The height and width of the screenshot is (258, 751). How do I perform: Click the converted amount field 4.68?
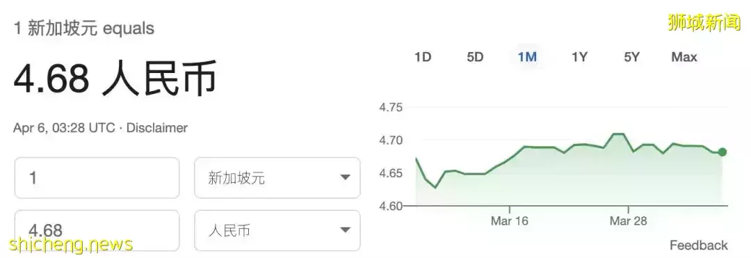tap(97, 230)
